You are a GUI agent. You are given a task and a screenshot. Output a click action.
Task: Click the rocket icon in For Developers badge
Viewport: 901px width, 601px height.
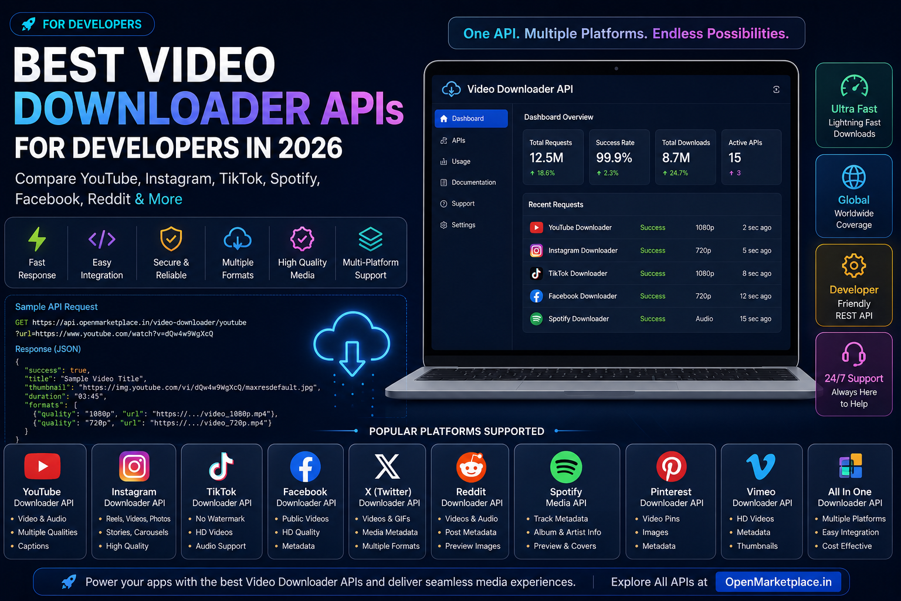click(28, 24)
